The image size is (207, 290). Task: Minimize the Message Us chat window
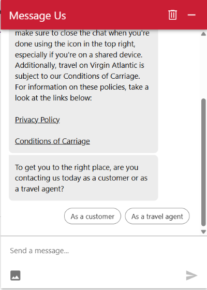[191, 15]
